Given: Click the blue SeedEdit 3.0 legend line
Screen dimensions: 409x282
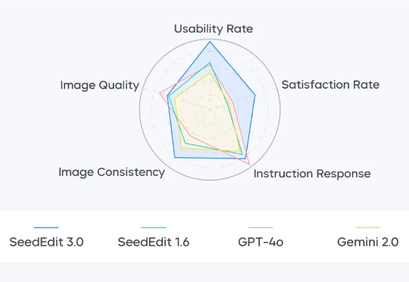Looking at the screenshot, I should (46, 227).
